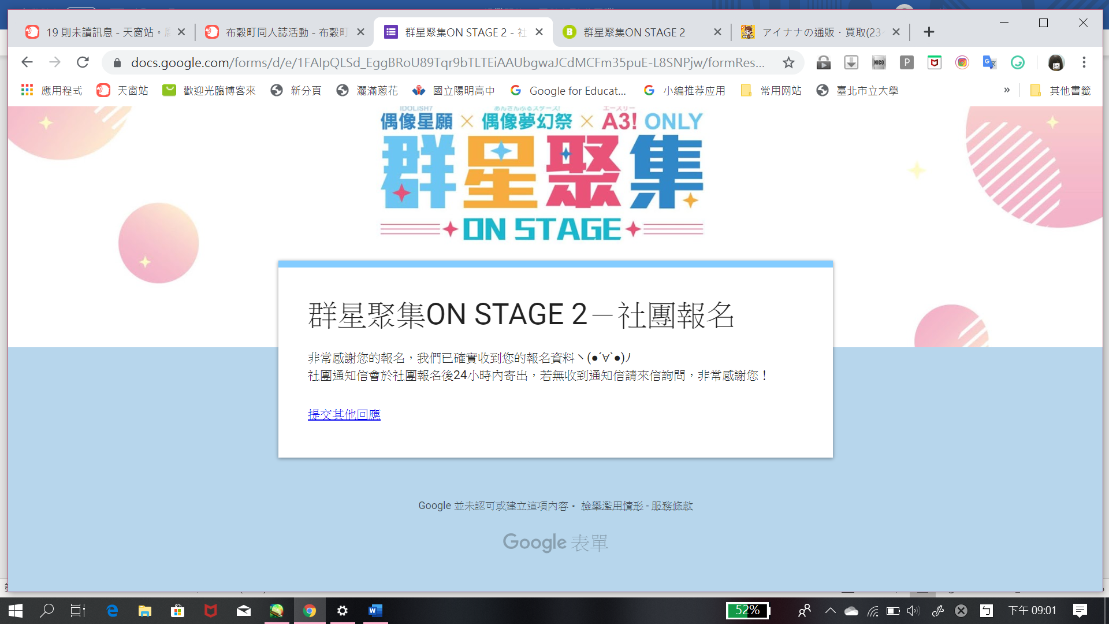Image resolution: width=1109 pixels, height=624 pixels.
Task: Show hidden system tray icons
Action: pos(830,611)
